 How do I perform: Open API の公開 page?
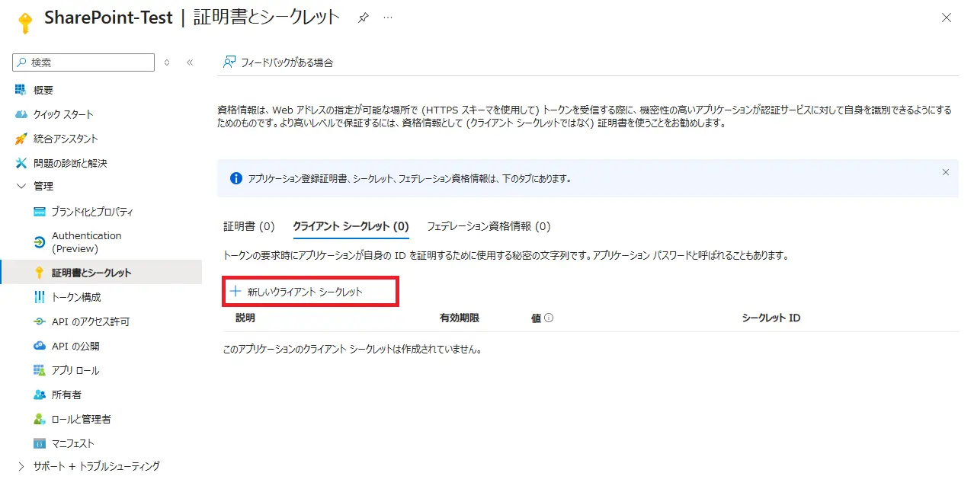tap(75, 346)
